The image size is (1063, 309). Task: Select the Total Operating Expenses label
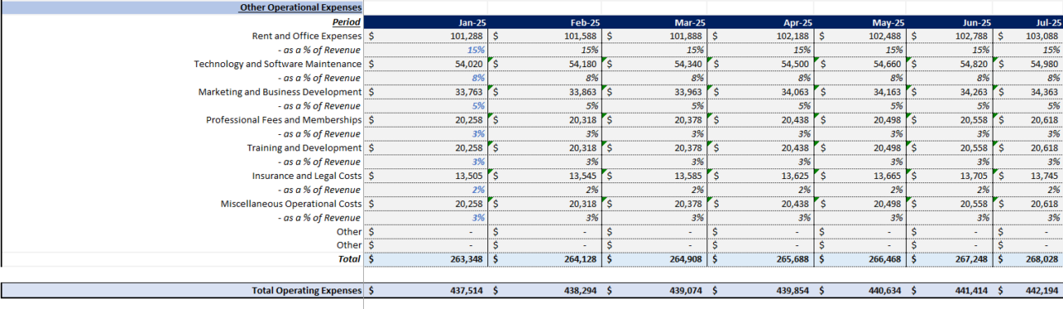click(307, 290)
